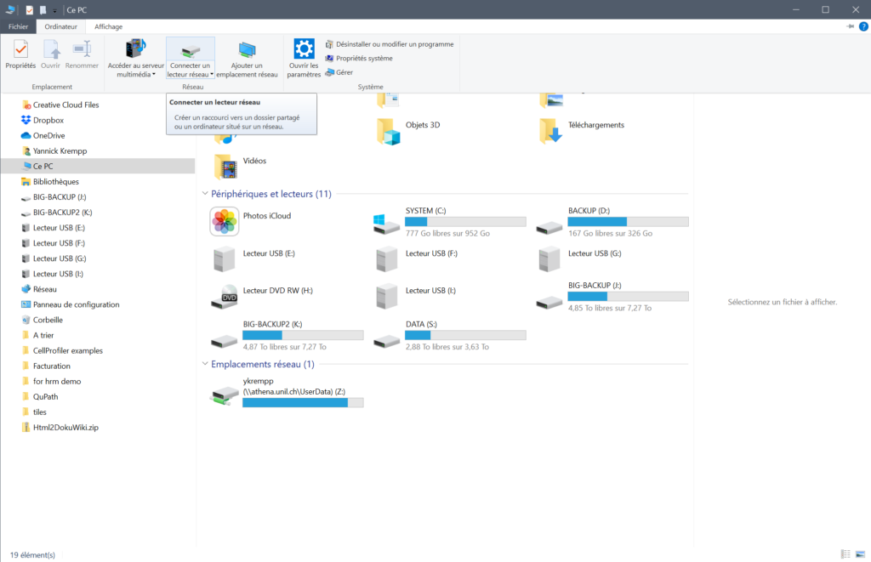This screenshot has height=562, width=871.
Task: Select Dropbox in navigation pane
Action: [x=48, y=120]
